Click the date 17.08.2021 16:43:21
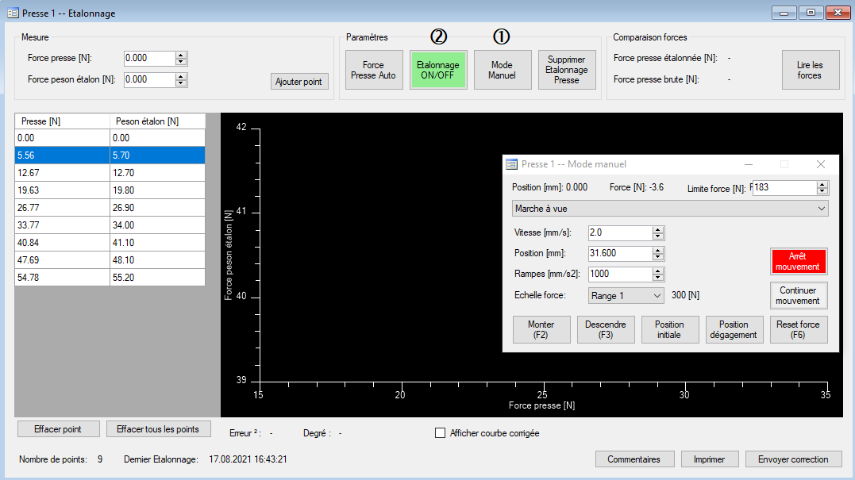Viewport: 855px width, 480px height. pos(248,459)
